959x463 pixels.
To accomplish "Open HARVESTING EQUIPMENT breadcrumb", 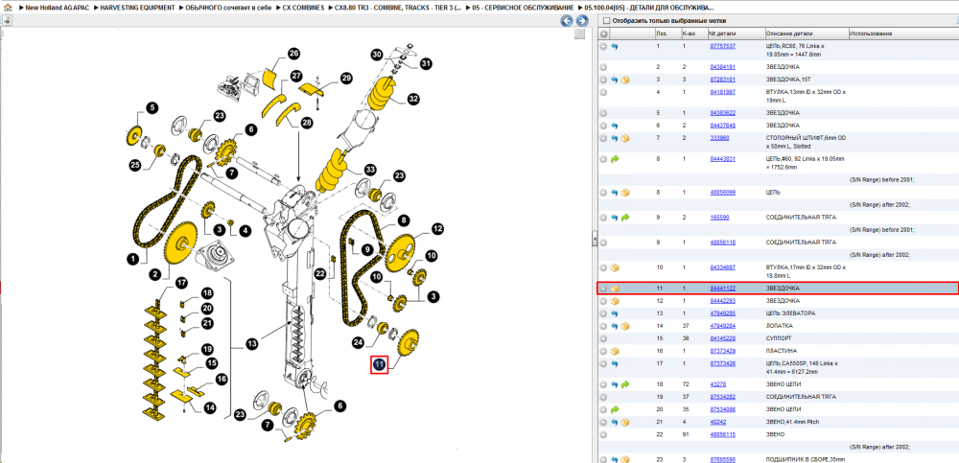I will [136, 8].
